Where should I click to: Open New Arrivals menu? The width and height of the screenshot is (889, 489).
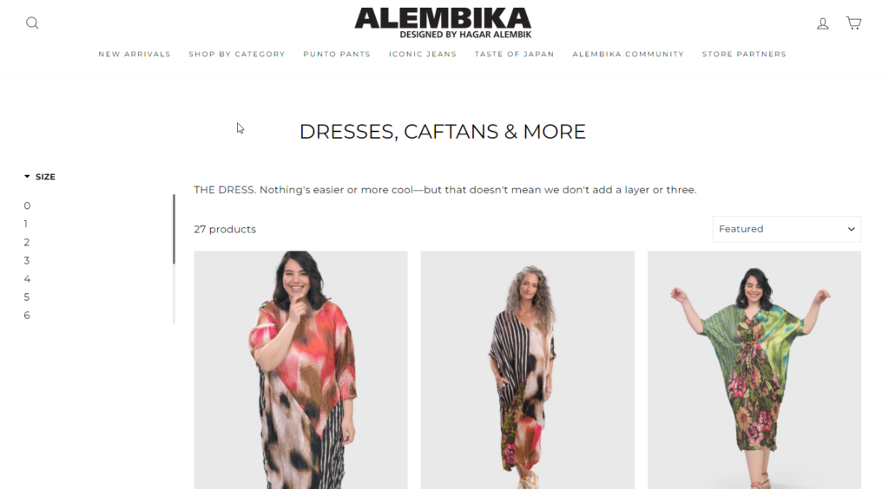pos(135,54)
